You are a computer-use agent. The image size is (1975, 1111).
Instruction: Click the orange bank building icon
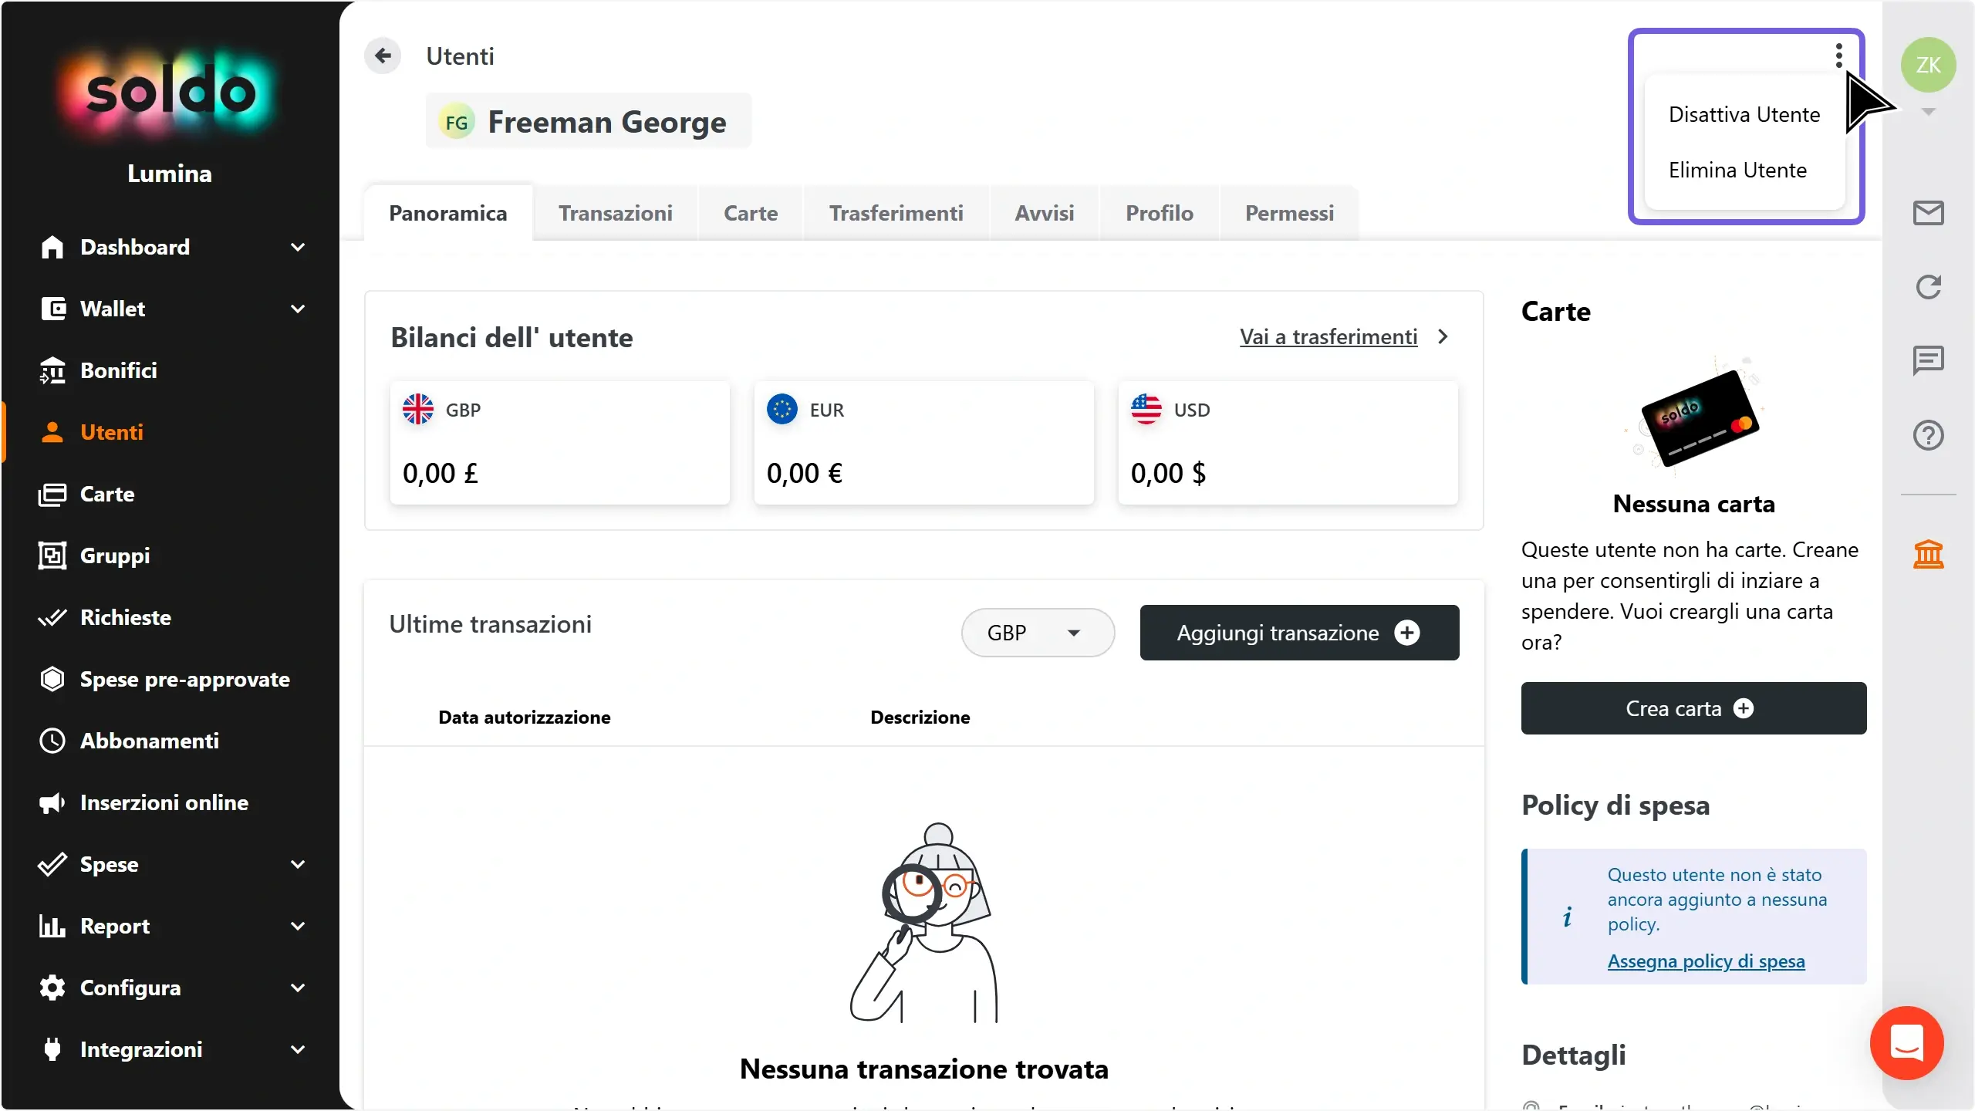[x=1928, y=553]
